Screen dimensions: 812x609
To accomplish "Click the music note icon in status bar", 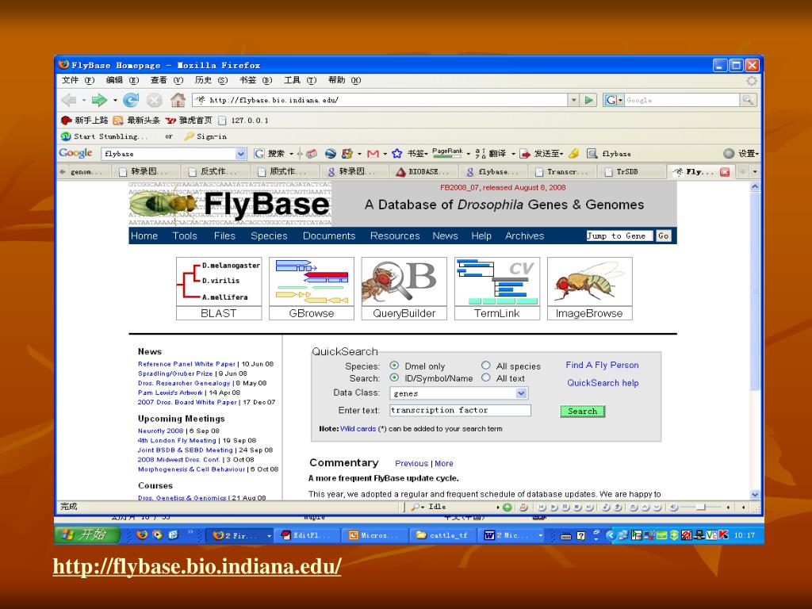I will click(523, 507).
